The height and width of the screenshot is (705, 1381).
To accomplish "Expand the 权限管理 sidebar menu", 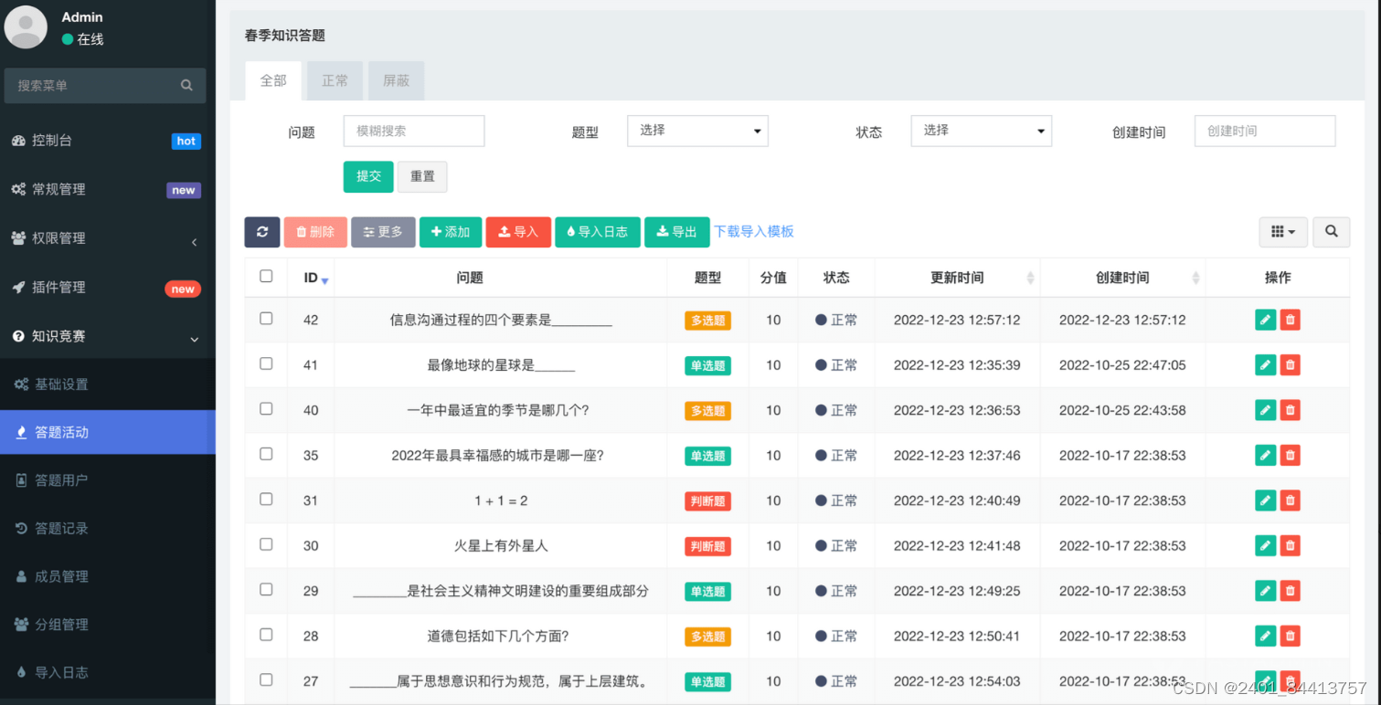I will [x=108, y=238].
